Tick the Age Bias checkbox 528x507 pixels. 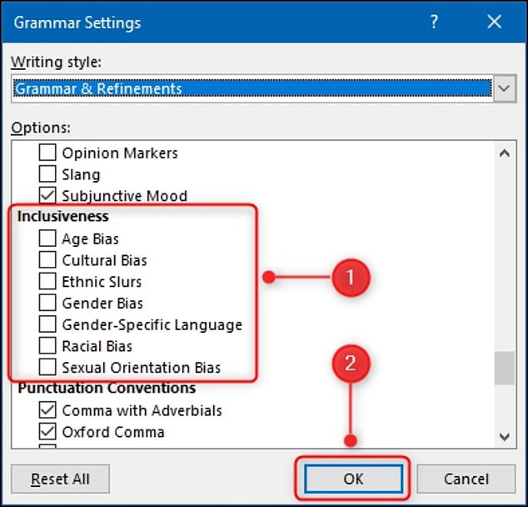(x=48, y=239)
